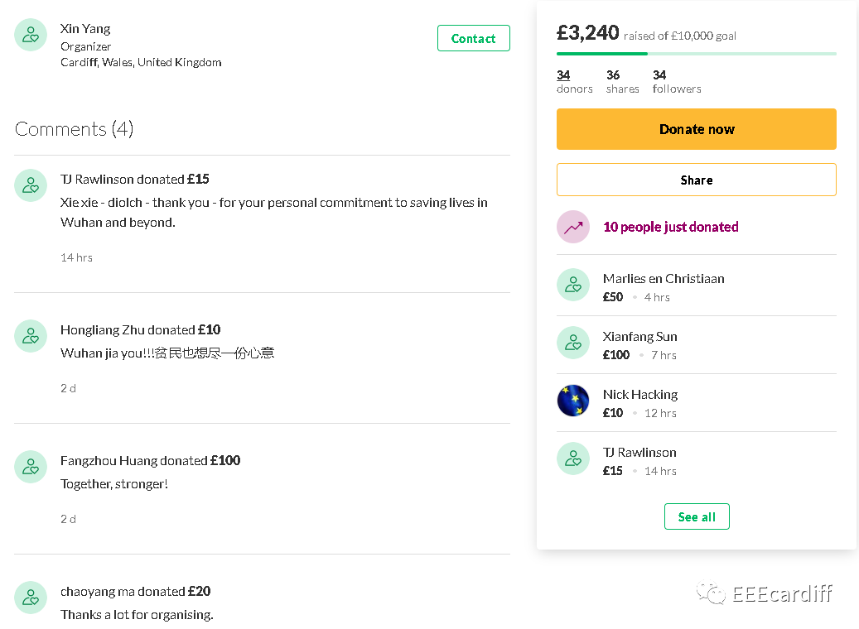The height and width of the screenshot is (629, 859).
Task: Click the Share button
Action: (697, 180)
